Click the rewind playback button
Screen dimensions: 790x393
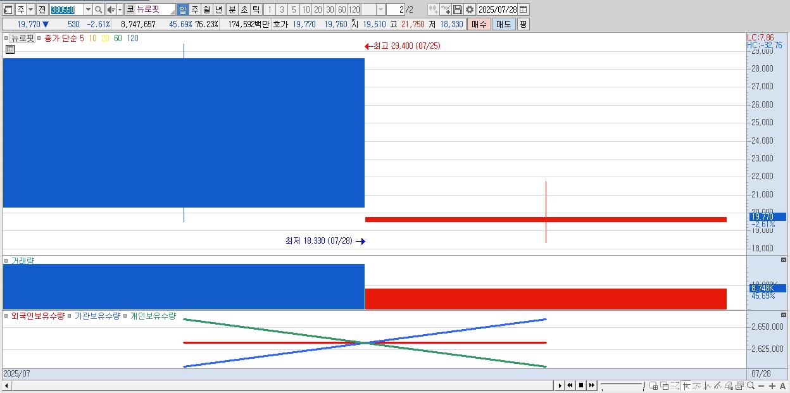570,385
